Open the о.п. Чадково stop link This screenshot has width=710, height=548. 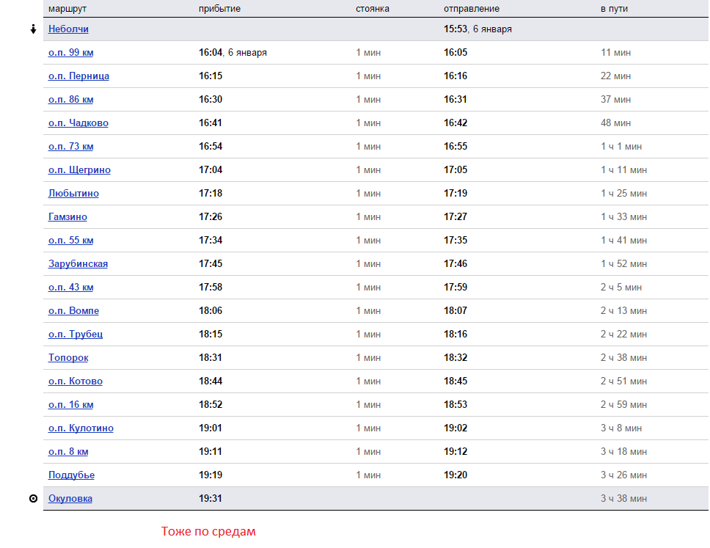click(78, 123)
